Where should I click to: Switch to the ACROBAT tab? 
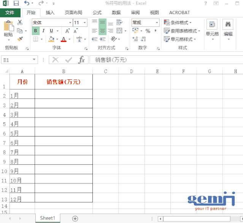(179, 13)
